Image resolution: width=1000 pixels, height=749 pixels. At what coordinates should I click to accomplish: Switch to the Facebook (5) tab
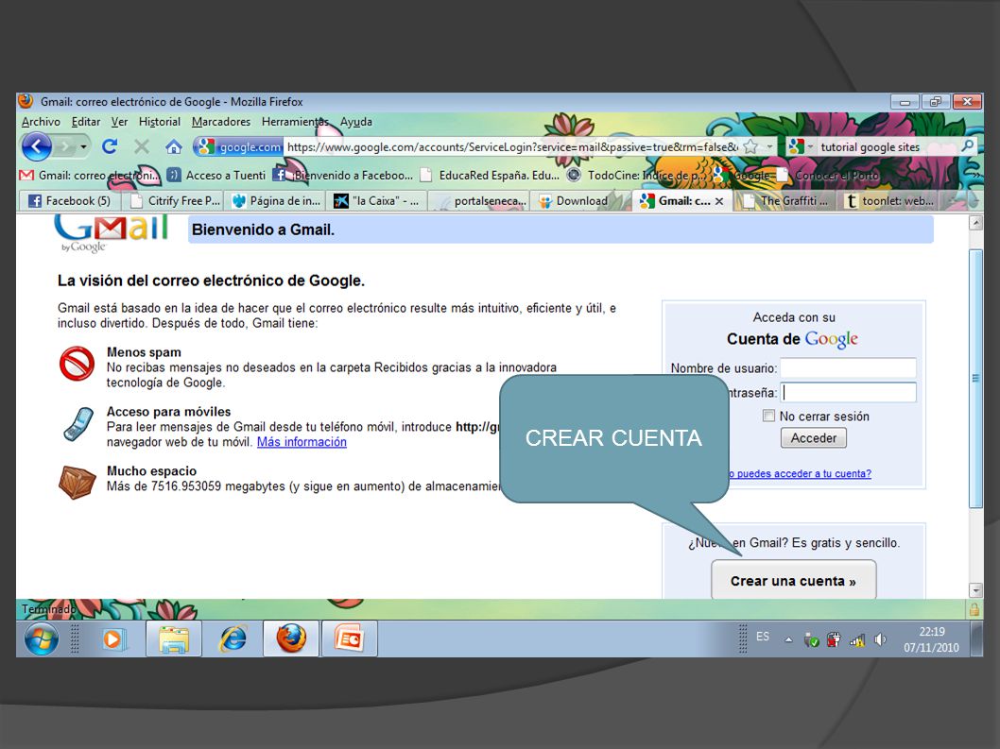tap(71, 201)
